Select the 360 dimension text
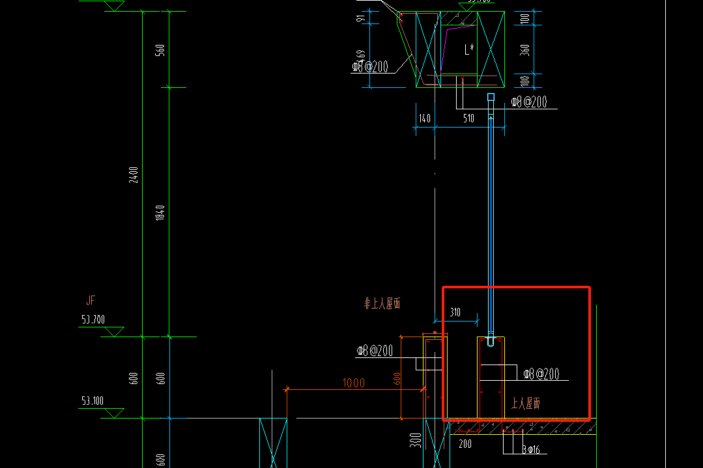Screen dimensions: 703x468 pyautogui.click(x=525, y=49)
